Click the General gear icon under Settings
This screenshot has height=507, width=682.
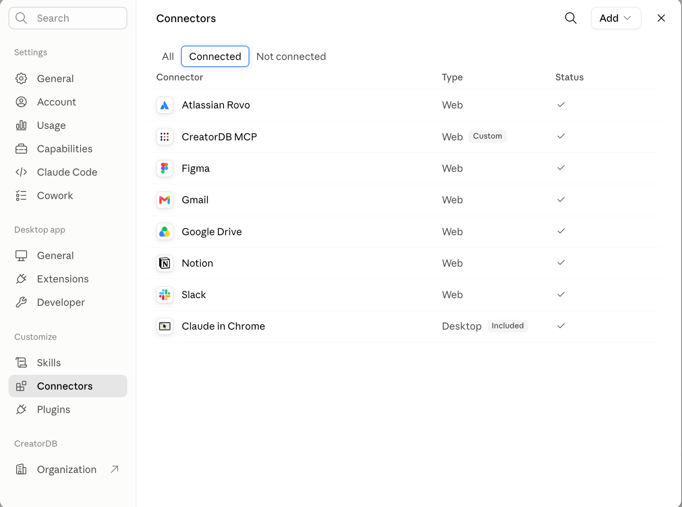click(21, 78)
